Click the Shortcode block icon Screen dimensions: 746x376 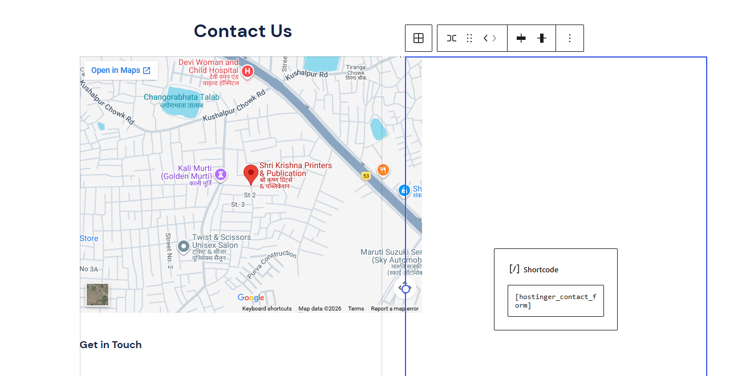tap(514, 269)
